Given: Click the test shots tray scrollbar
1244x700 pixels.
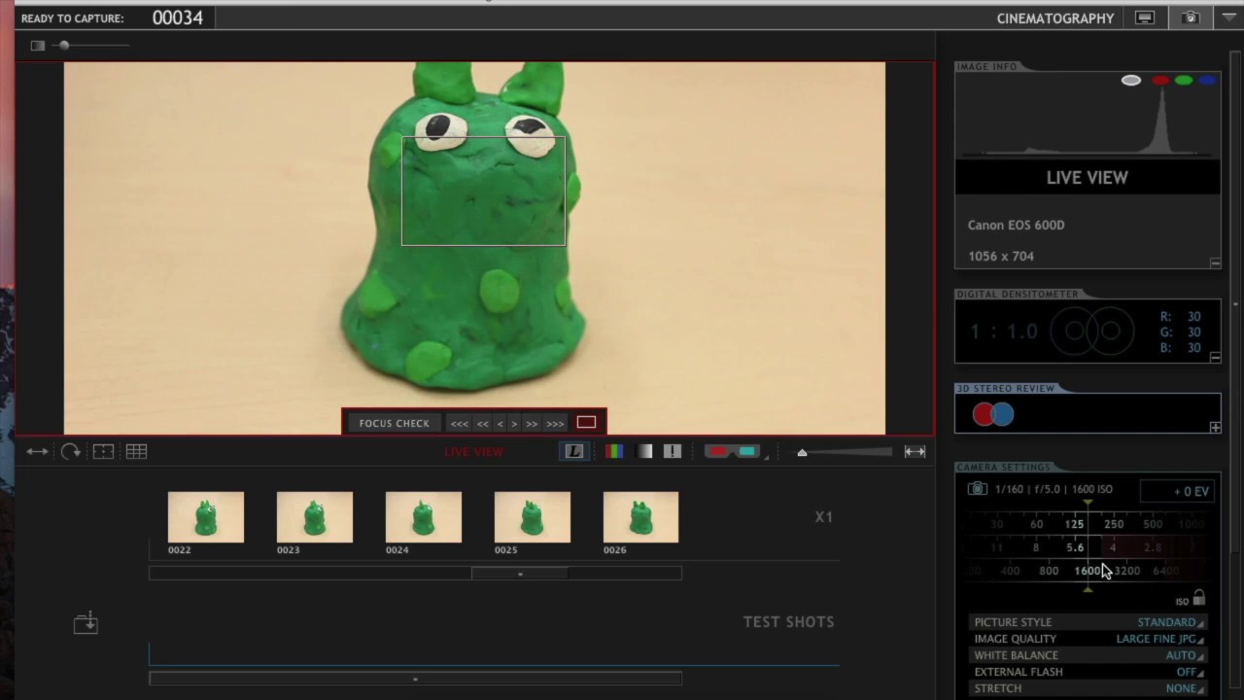Looking at the screenshot, I should 415,679.
